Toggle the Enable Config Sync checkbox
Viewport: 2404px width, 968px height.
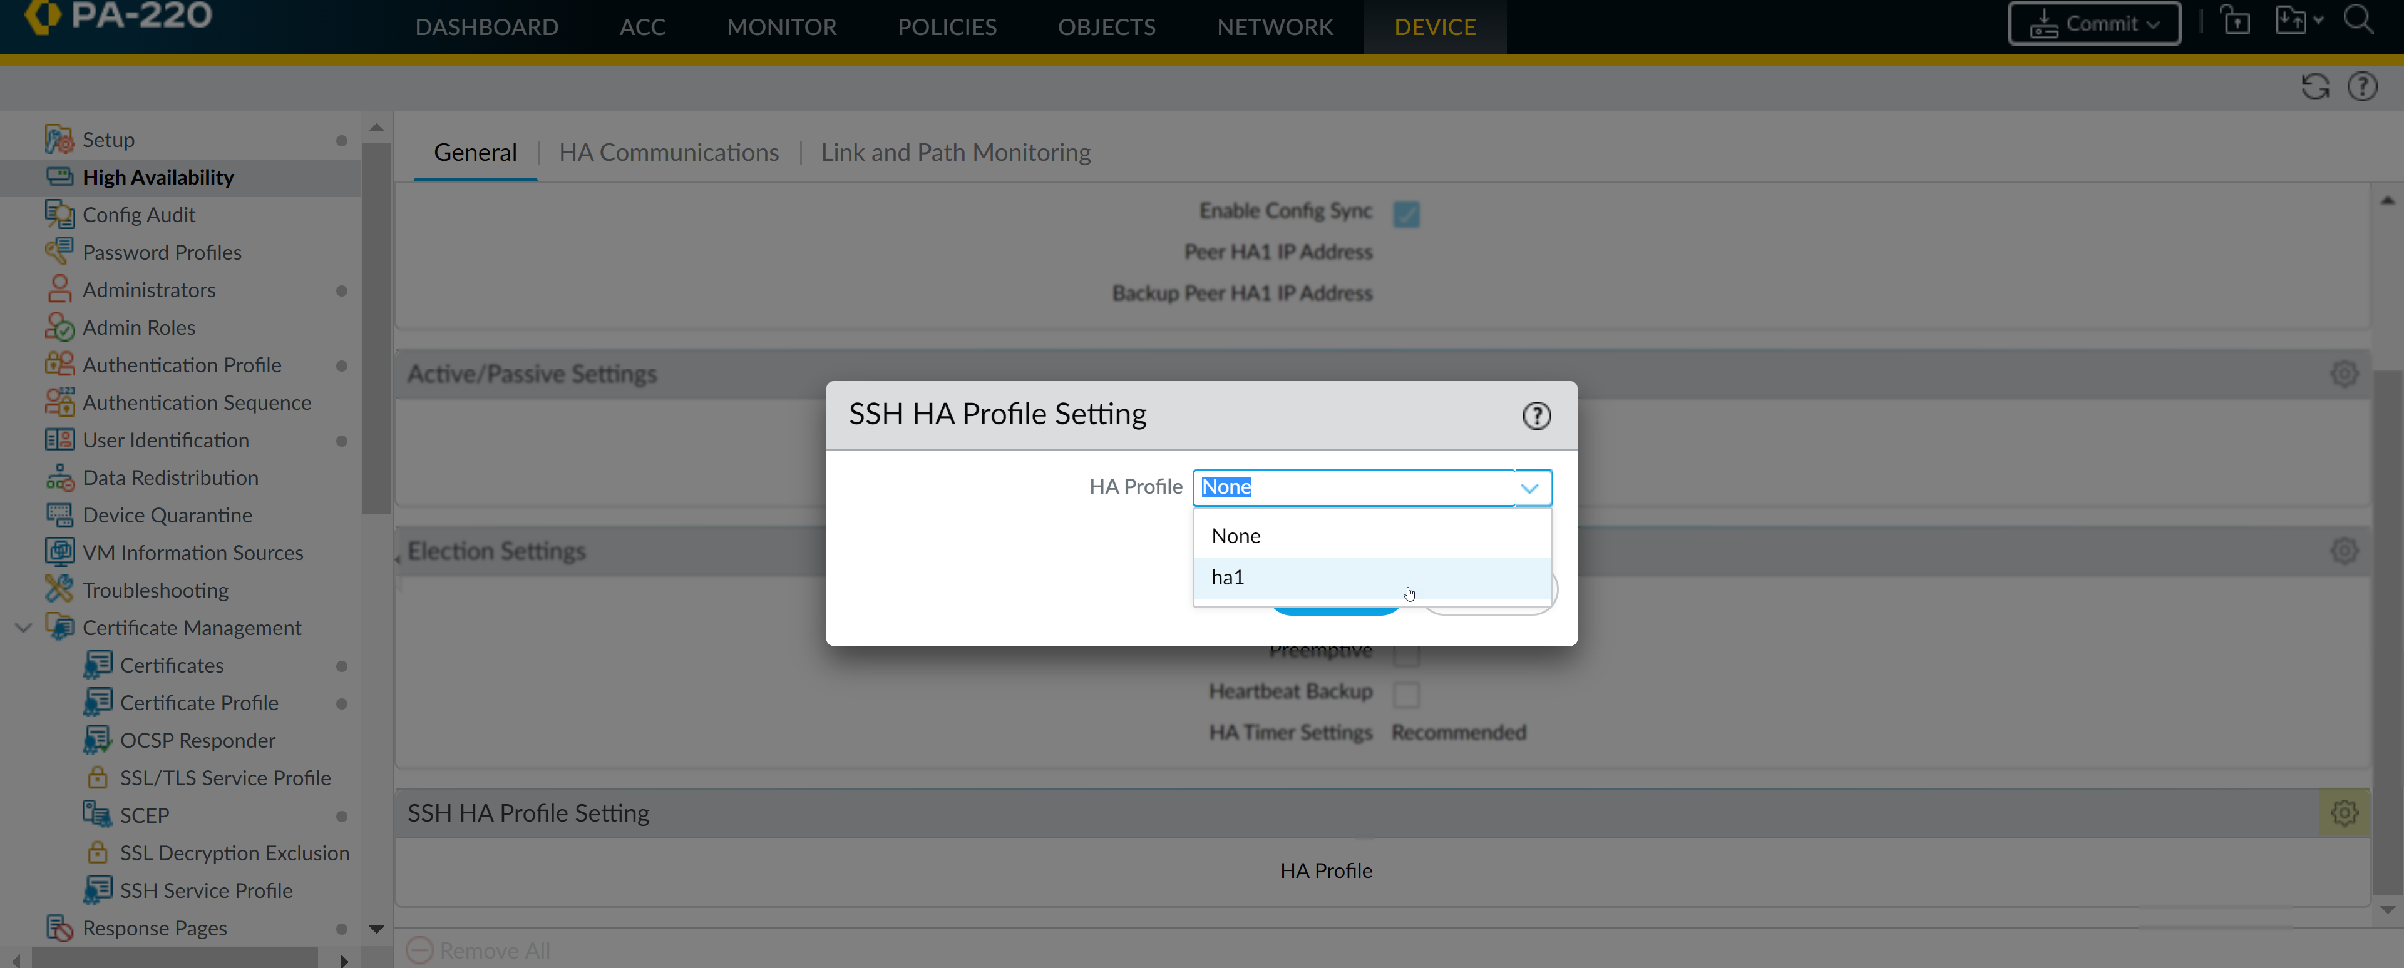[x=1405, y=213]
